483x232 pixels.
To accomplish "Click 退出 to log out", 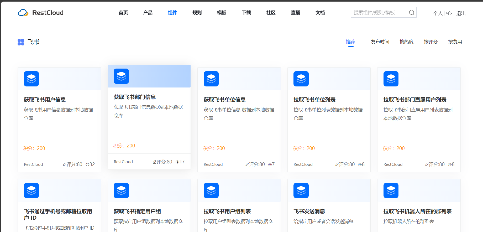I will (x=461, y=13).
